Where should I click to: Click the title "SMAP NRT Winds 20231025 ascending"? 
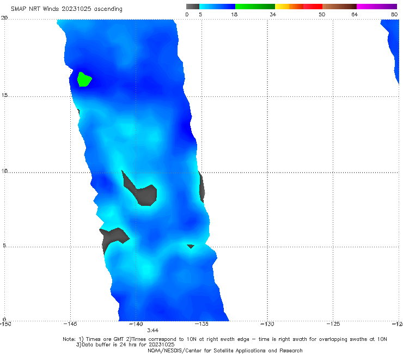tap(66, 9)
